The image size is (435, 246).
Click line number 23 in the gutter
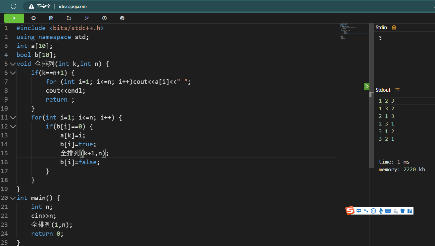coord(4,224)
